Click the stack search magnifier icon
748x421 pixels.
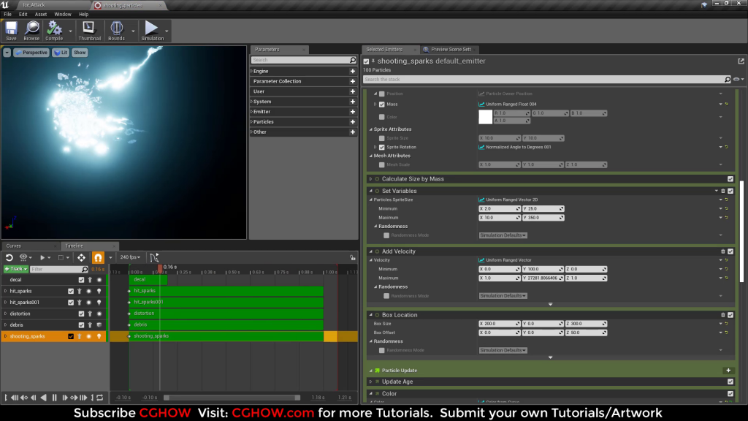click(728, 80)
